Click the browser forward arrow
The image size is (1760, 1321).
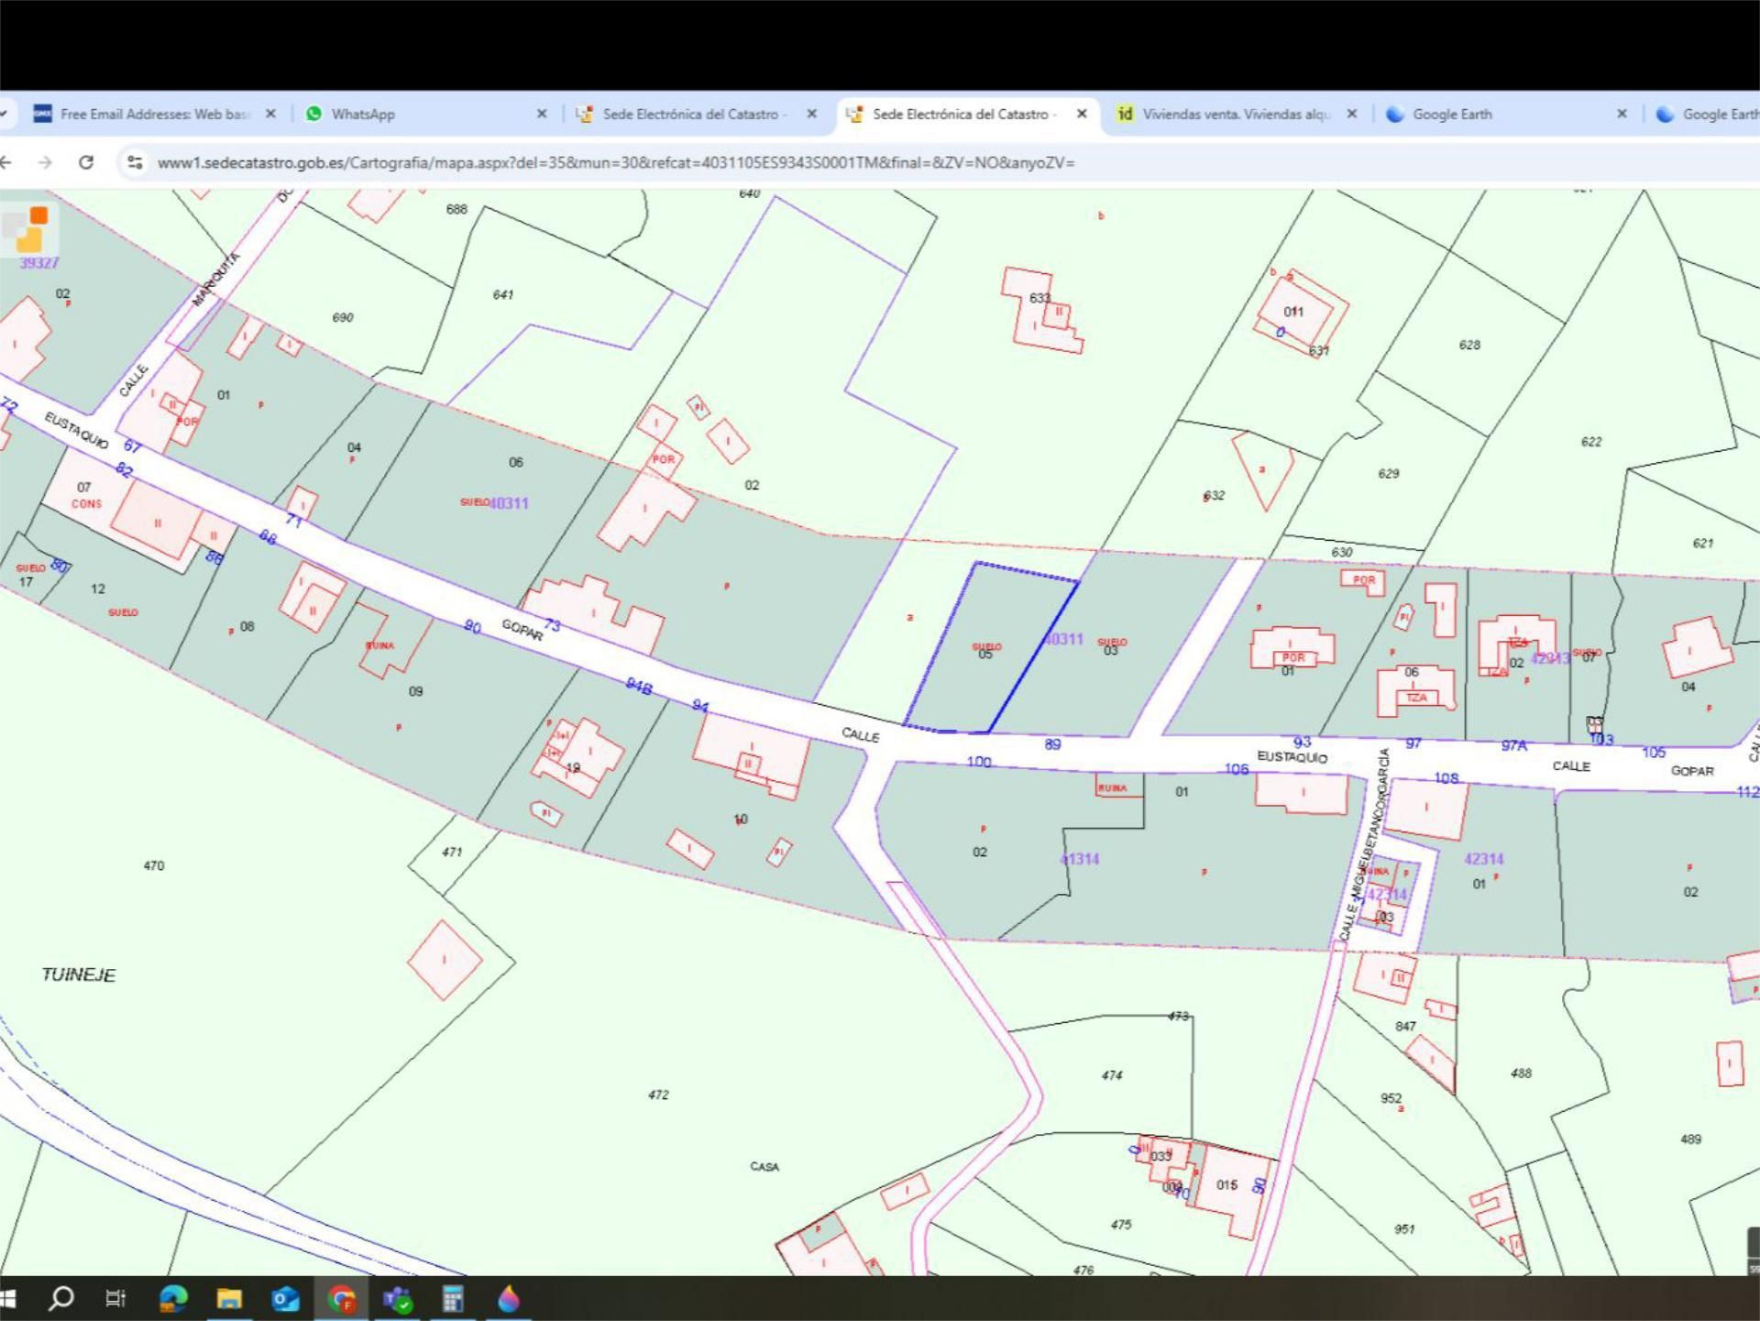tap(45, 162)
